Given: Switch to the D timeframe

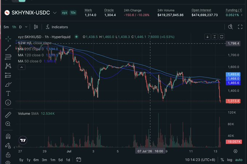Looking at the screenshot, I should (20, 27).
